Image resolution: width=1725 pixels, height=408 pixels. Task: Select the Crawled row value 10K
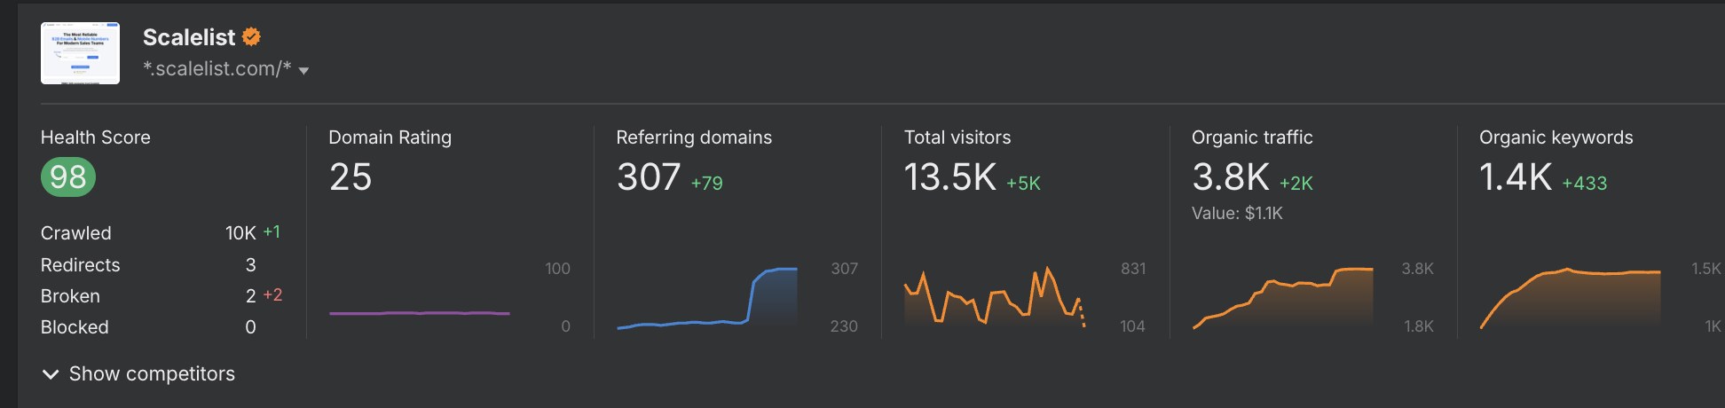(x=240, y=233)
